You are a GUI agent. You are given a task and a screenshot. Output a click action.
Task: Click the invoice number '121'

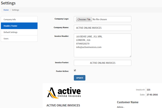coord(148,90)
